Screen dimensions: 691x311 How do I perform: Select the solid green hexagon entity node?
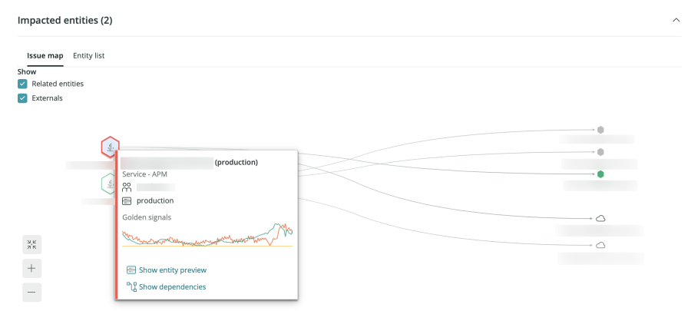(600, 174)
